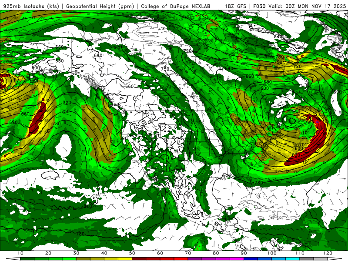The width and height of the screenshot is (348, 261).
Task: Click the legend scale number 80
Action: pyautogui.click(x=216, y=253)
